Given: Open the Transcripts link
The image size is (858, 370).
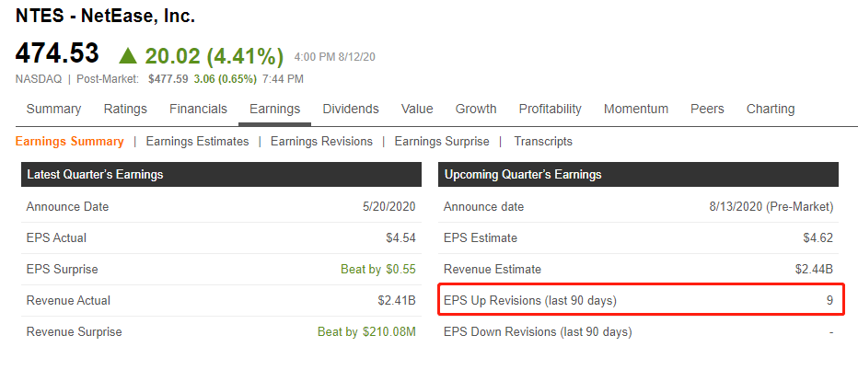Looking at the screenshot, I should 543,141.
